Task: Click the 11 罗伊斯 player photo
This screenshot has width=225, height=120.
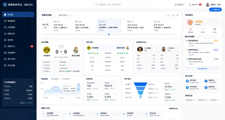Action: 140,49
